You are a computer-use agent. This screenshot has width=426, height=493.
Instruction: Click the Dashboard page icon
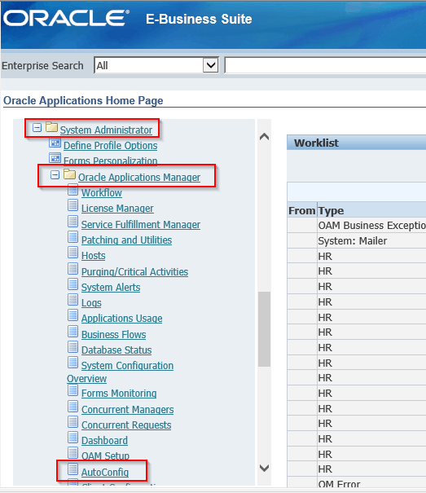click(73, 438)
